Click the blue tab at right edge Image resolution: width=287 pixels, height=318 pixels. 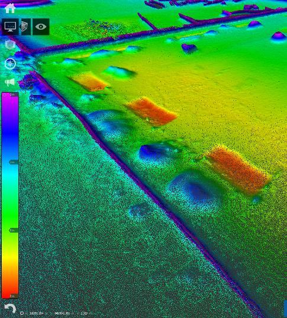pyautogui.click(x=285, y=309)
